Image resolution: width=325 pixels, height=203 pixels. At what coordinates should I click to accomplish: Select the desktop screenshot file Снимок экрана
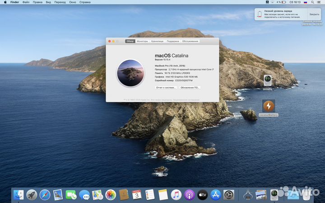click(312, 23)
